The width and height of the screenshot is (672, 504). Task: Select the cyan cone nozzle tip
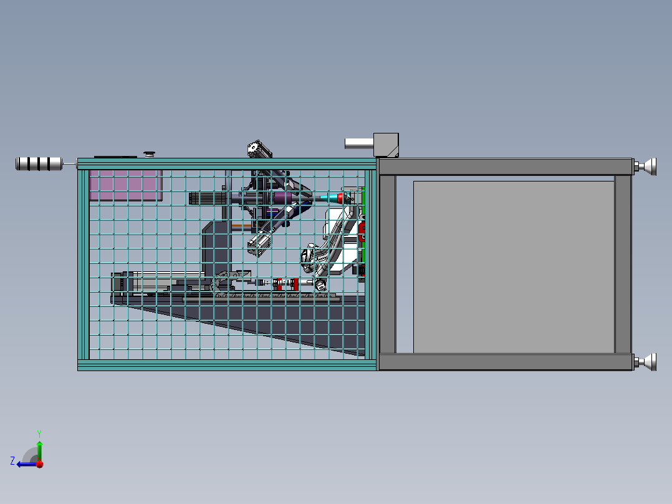[330, 198]
